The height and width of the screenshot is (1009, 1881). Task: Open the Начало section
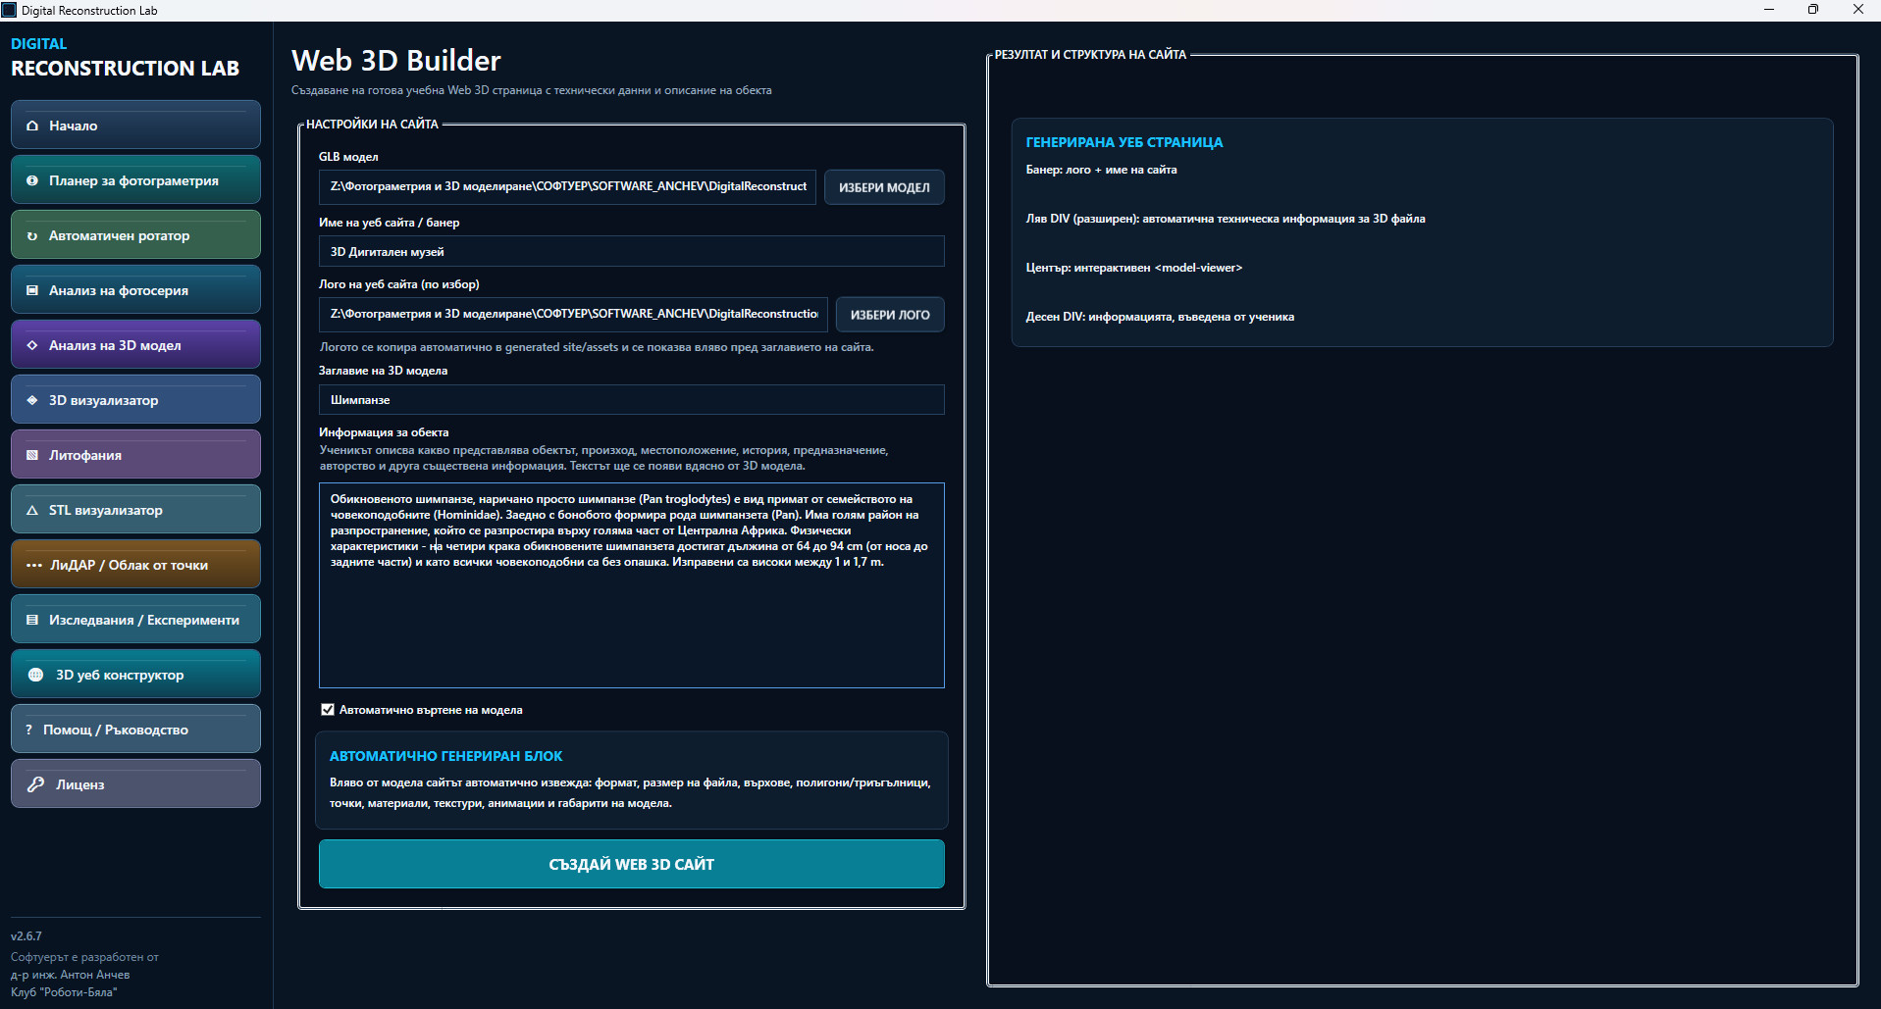[x=135, y=126]
